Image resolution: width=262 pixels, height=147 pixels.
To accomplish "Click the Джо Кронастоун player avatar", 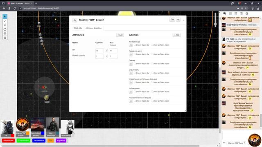I will 52,124.
